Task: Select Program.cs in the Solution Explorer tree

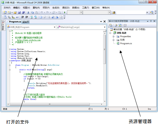Action: tap(126, 44)
